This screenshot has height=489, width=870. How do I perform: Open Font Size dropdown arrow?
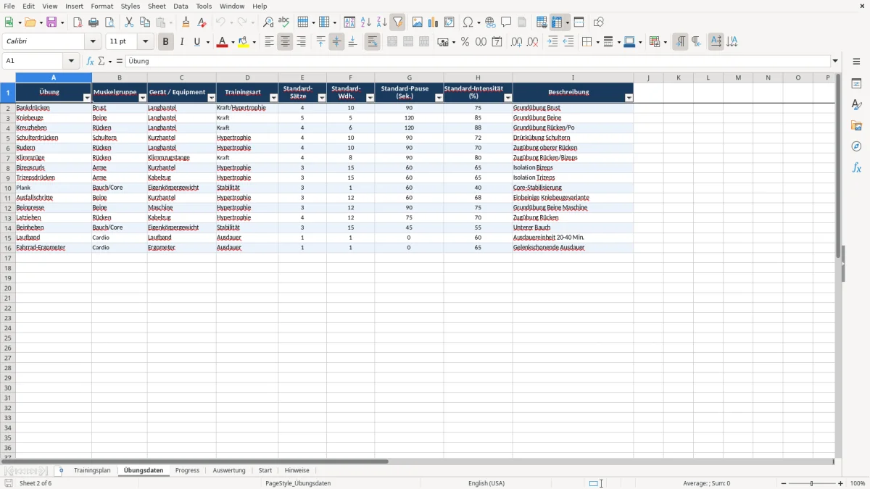pos(145,42)
